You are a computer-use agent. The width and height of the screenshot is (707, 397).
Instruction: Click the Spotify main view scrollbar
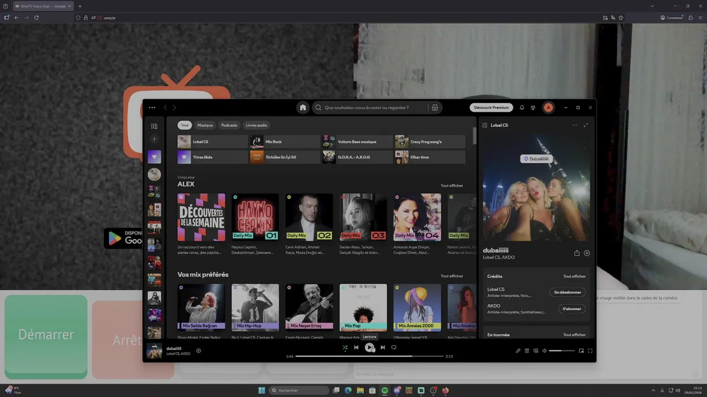(474, 135)
